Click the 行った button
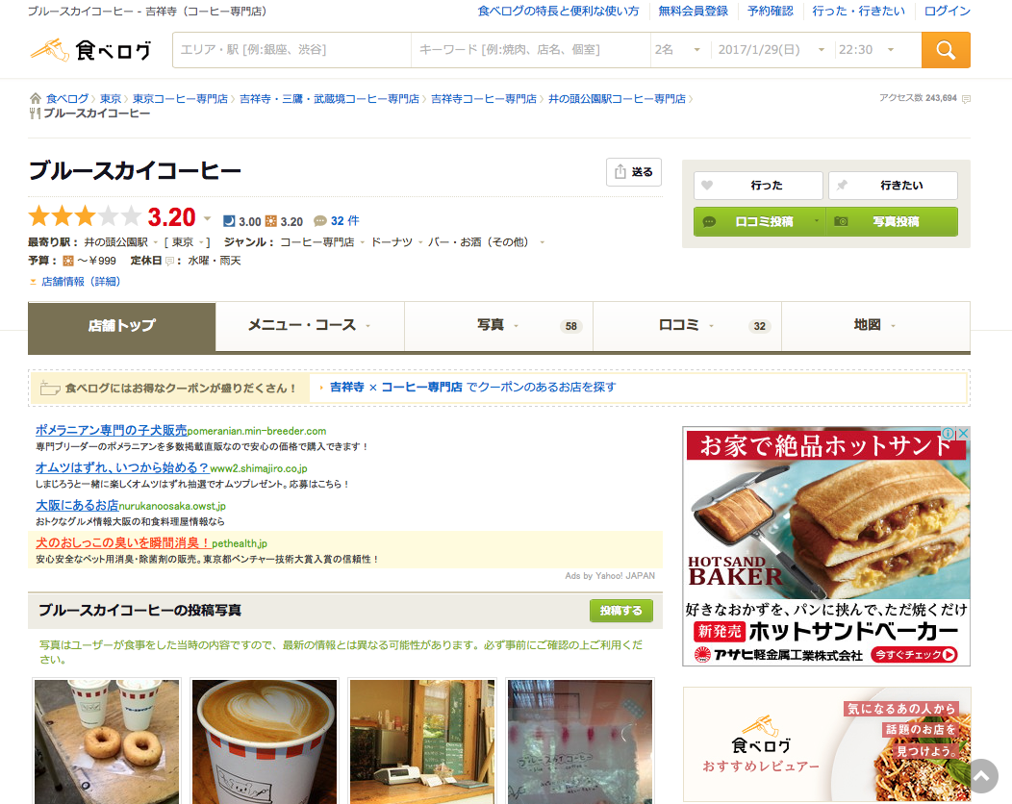Image resolution: width=1012 pixels, height=804 pixels. pos(758,186)
